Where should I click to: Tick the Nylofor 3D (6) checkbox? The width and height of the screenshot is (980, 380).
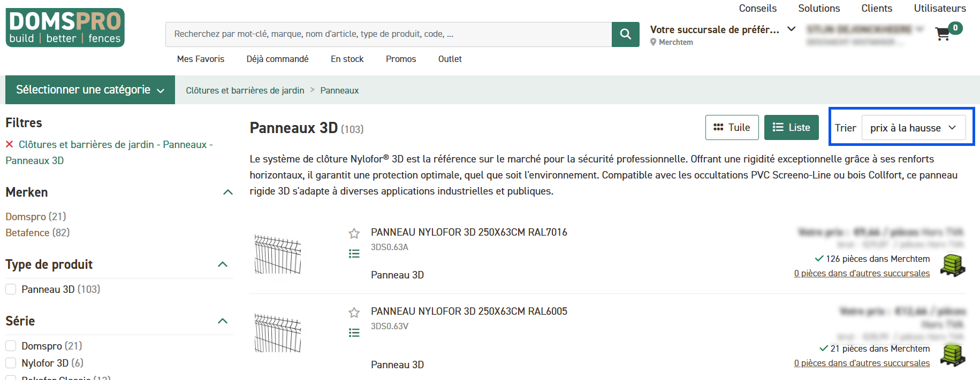[11, 363]
